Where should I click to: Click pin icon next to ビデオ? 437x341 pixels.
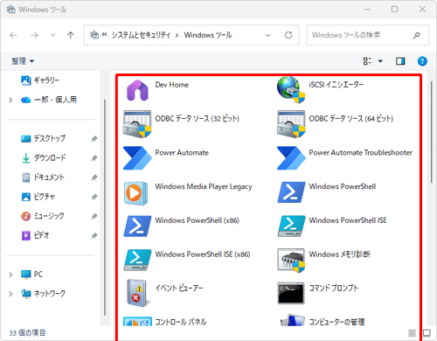coord(94,235)
